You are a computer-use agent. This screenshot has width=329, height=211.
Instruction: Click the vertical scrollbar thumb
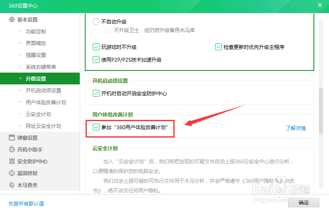(x=321, y=111)
